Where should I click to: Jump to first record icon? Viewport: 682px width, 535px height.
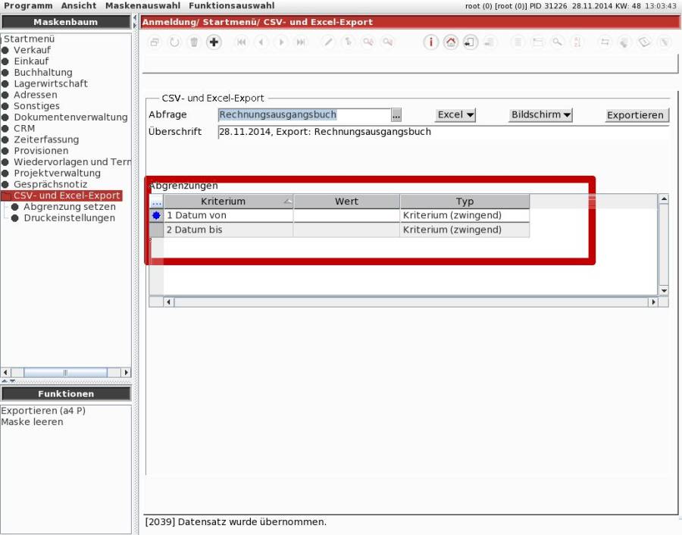point(242,42)
